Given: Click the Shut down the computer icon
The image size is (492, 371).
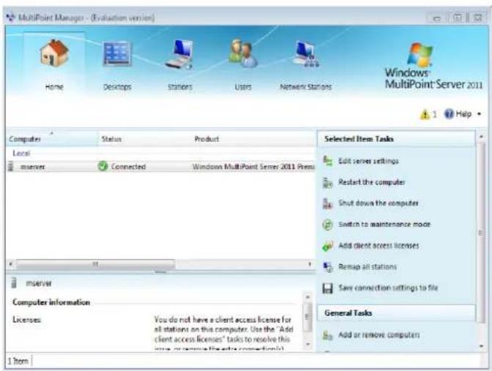Looking at the screenshot, I should click(328, 203).
